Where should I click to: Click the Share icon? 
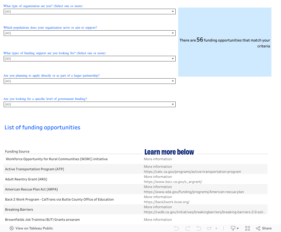(258, 228)
